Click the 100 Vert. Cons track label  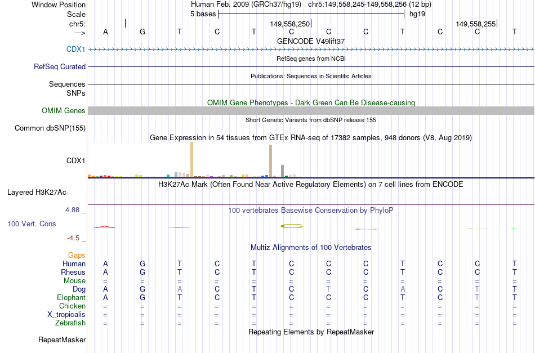[32, 224]
